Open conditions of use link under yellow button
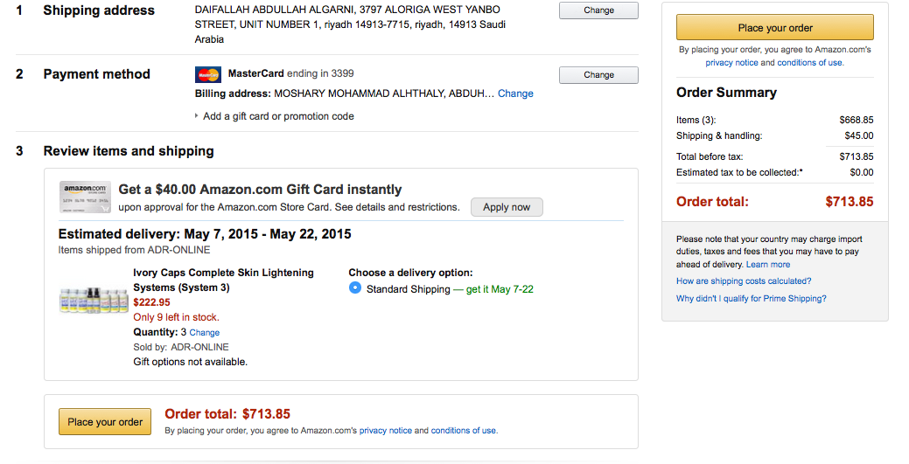 810,63
